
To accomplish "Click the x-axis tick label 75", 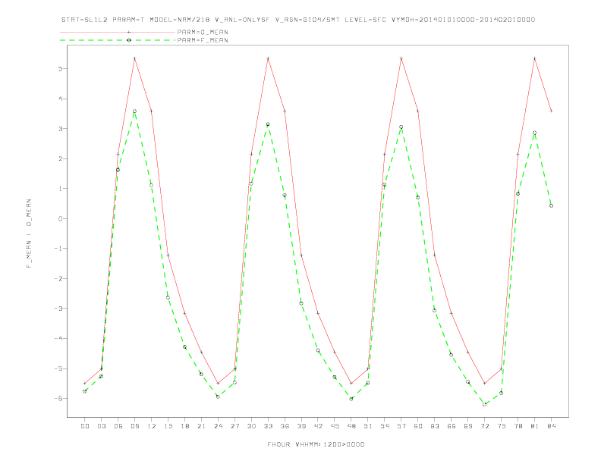I will tap(502, 426).
